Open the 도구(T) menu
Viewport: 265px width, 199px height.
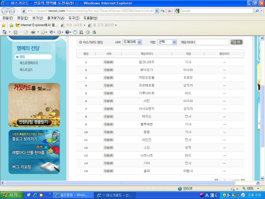pyautogui.click(x=74, y=18)
